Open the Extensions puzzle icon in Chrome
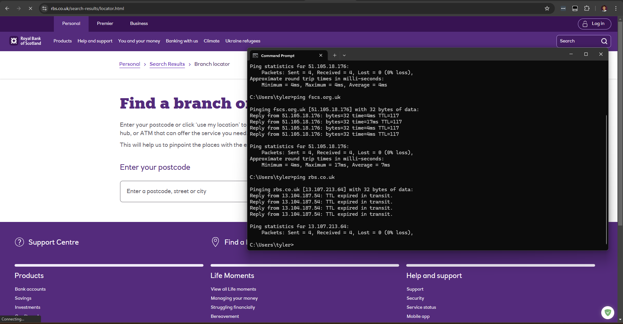 587,8
